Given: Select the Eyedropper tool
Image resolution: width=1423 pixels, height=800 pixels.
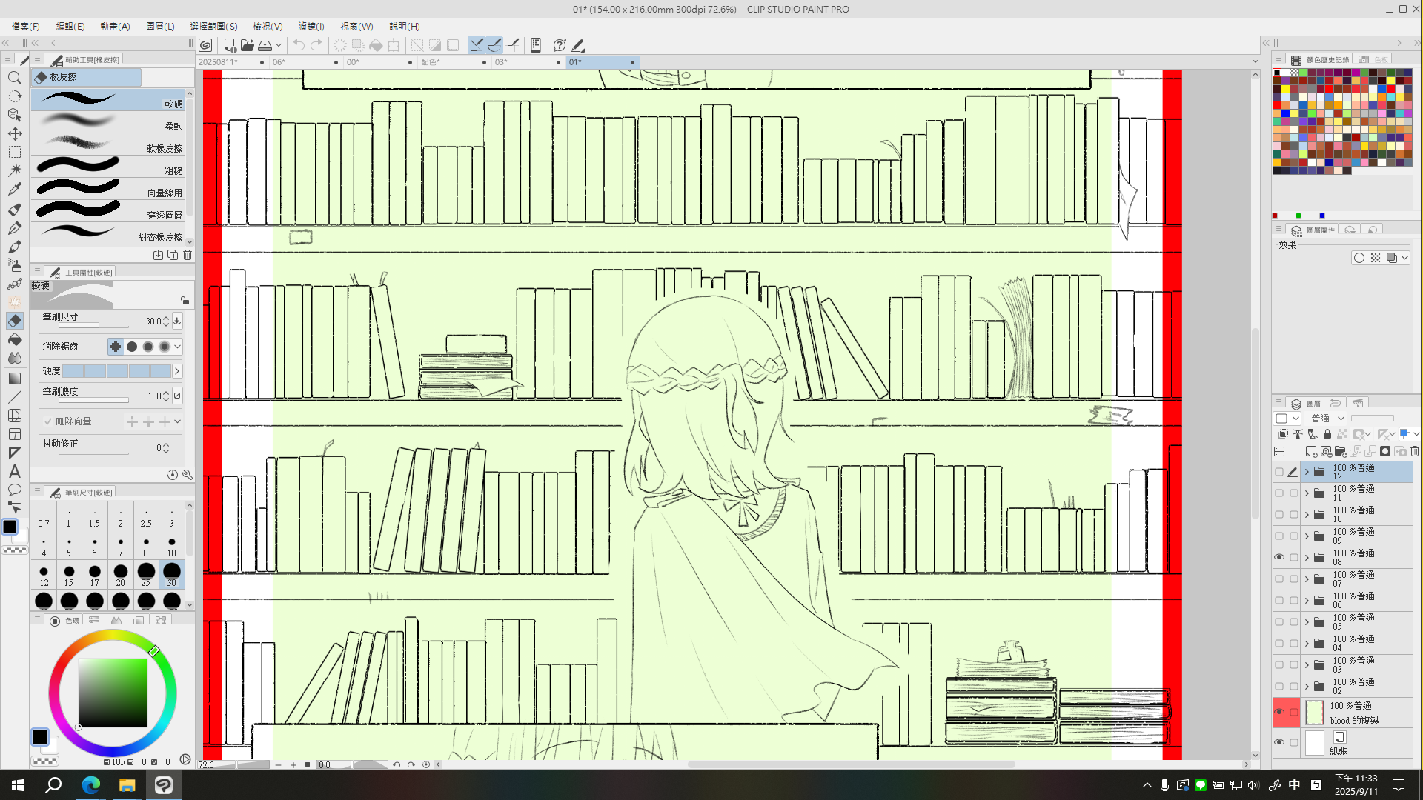Looking at the screenshot, I should pos(14,189).
